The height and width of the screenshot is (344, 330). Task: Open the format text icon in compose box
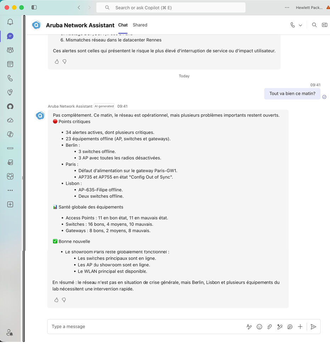coord(249,327)
